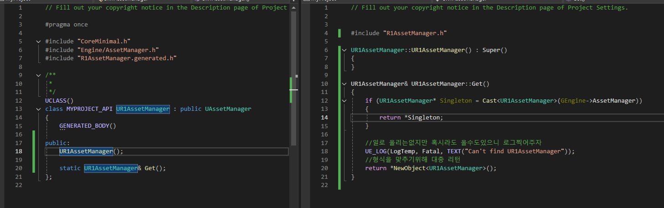Click the closing '};' of the class on line 21

[49, 177]
